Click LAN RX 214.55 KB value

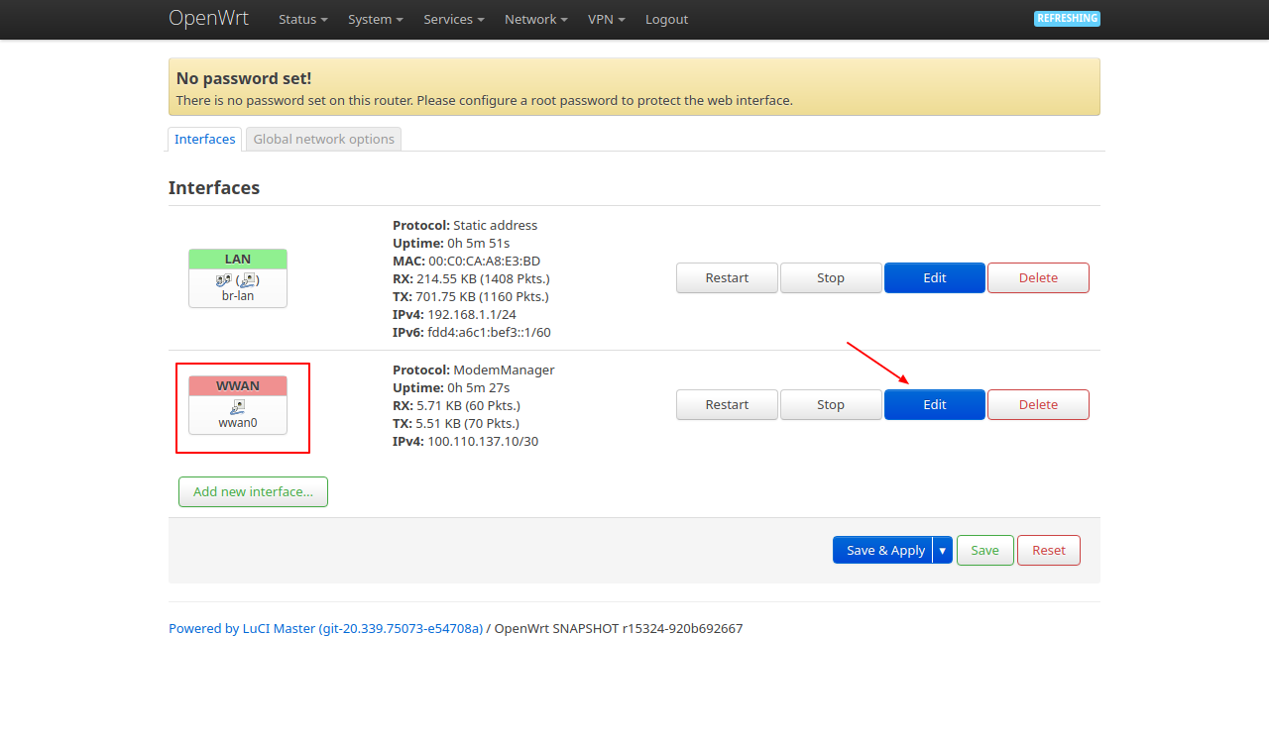click(483, 279)
